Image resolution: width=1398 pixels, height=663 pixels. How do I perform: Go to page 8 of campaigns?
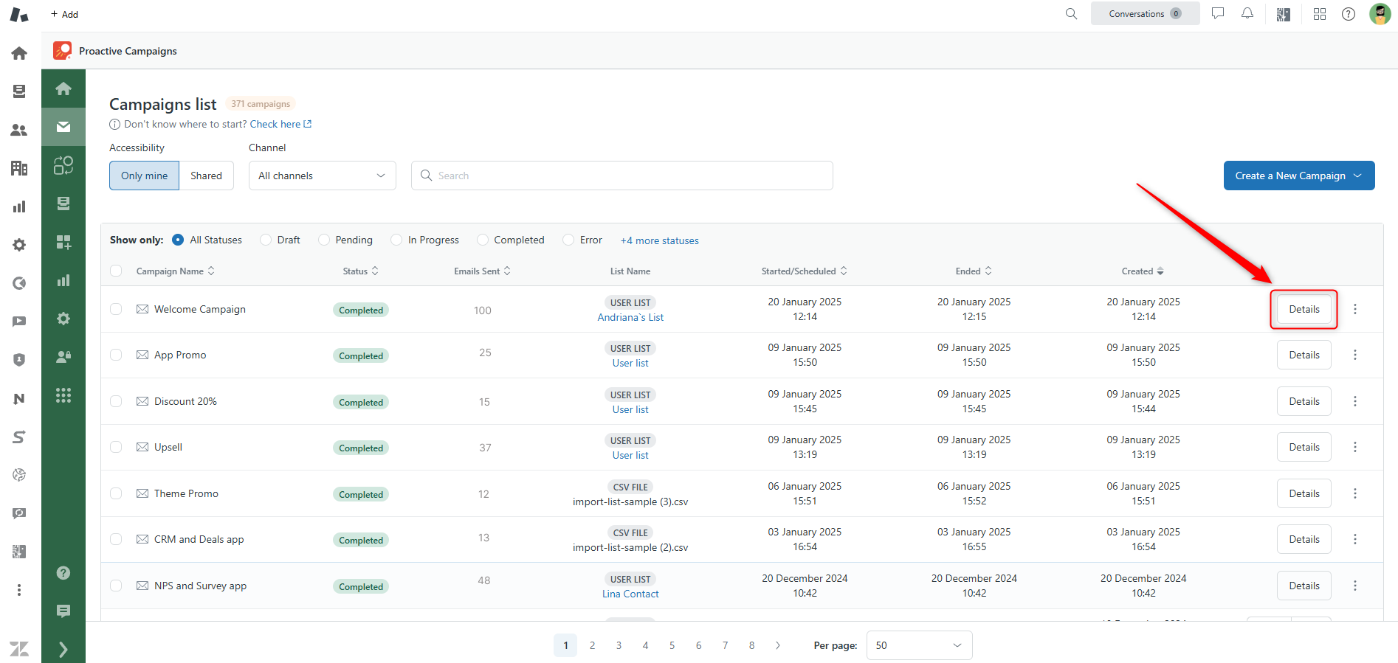(x=751, y=645)
